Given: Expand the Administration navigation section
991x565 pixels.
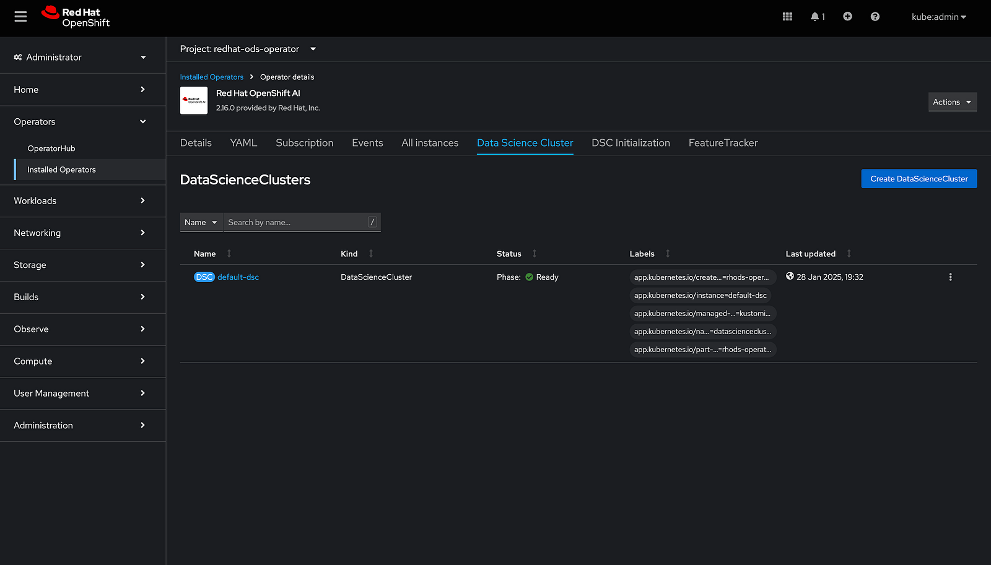Looking at the screenshot, I should tap(83, 426).
